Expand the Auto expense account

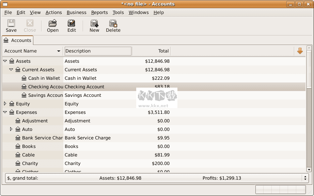click(11, 130)
